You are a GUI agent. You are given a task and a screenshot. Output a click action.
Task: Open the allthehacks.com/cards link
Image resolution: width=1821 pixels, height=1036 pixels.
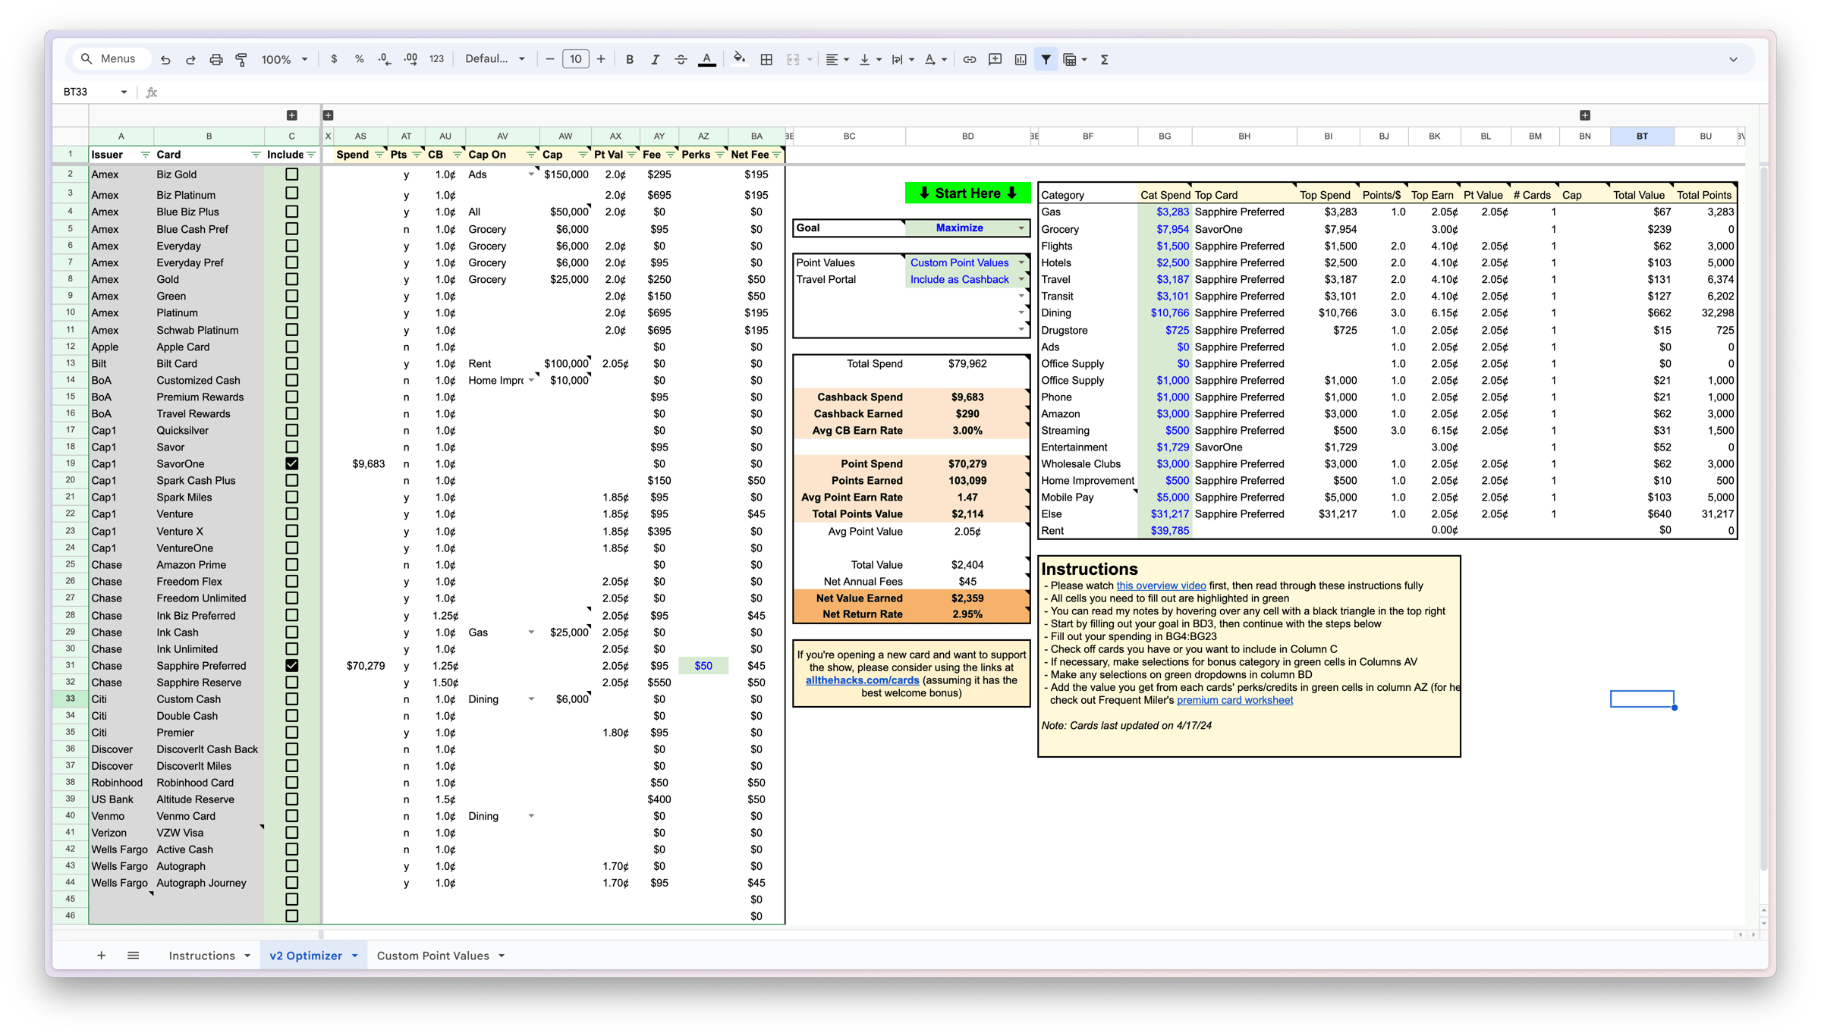pos(862,680)
